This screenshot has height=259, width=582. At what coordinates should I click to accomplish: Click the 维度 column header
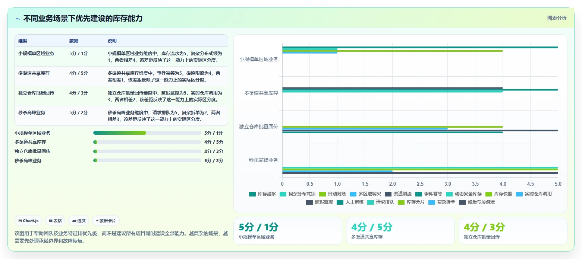pyautogui.click(x=23, y=41)
